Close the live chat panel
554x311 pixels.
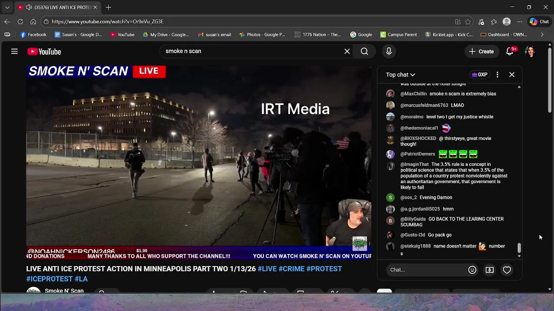(512, 75)
